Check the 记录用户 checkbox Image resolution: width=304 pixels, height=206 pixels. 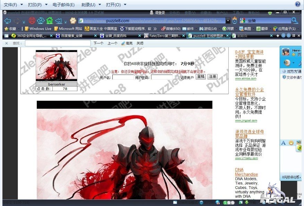177,77
